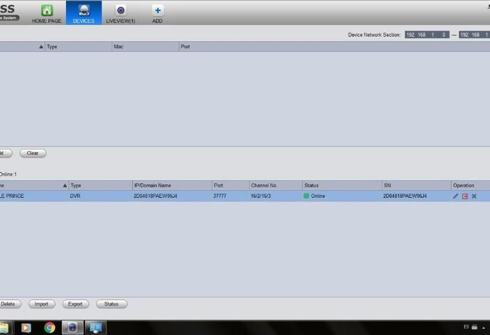Click the X delete icon in the DVR row
The height and width of the screenshot is (335, 490).
click(x=474, y=196)
